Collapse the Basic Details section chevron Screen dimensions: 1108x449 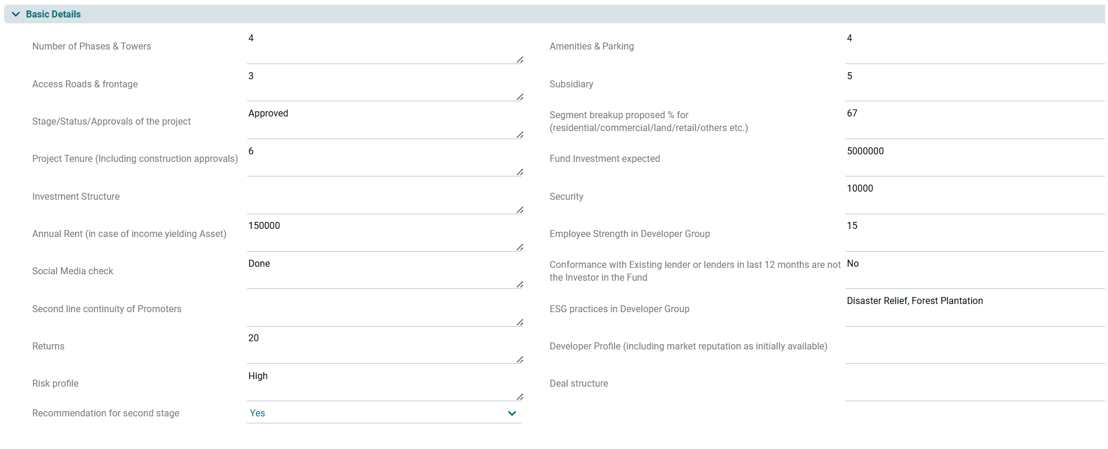(x=16, y=14)
